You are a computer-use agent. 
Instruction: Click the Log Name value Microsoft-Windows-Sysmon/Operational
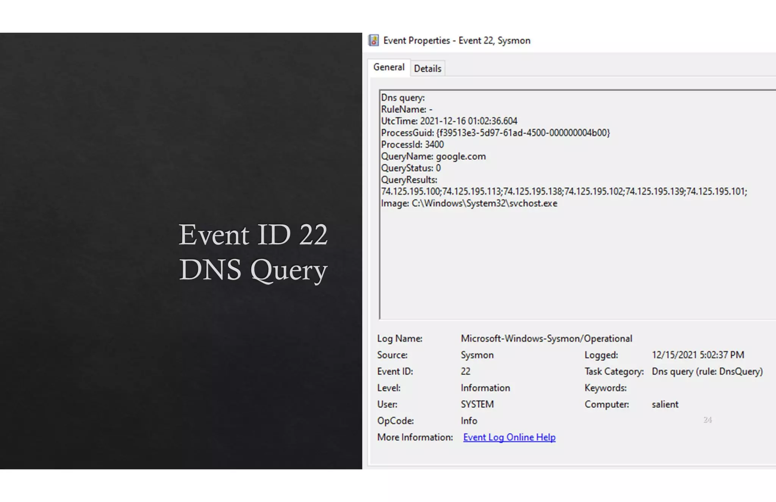coord(546,339)
